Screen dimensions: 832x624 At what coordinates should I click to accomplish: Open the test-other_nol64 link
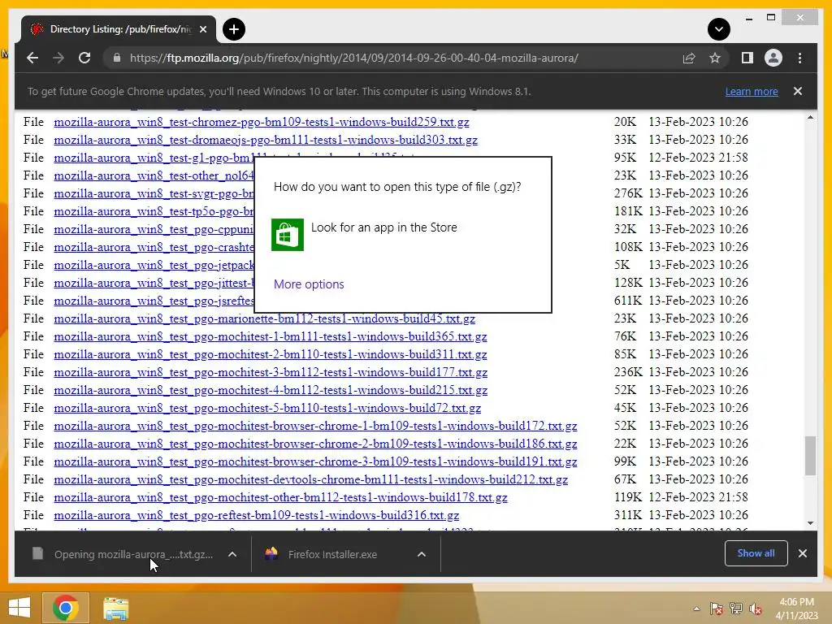(x=154, y=175)
